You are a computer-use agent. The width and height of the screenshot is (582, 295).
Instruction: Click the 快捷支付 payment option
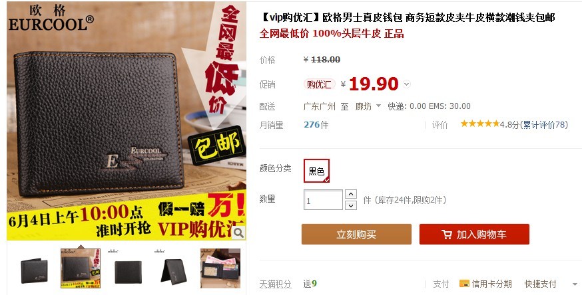tap(540, 284)
